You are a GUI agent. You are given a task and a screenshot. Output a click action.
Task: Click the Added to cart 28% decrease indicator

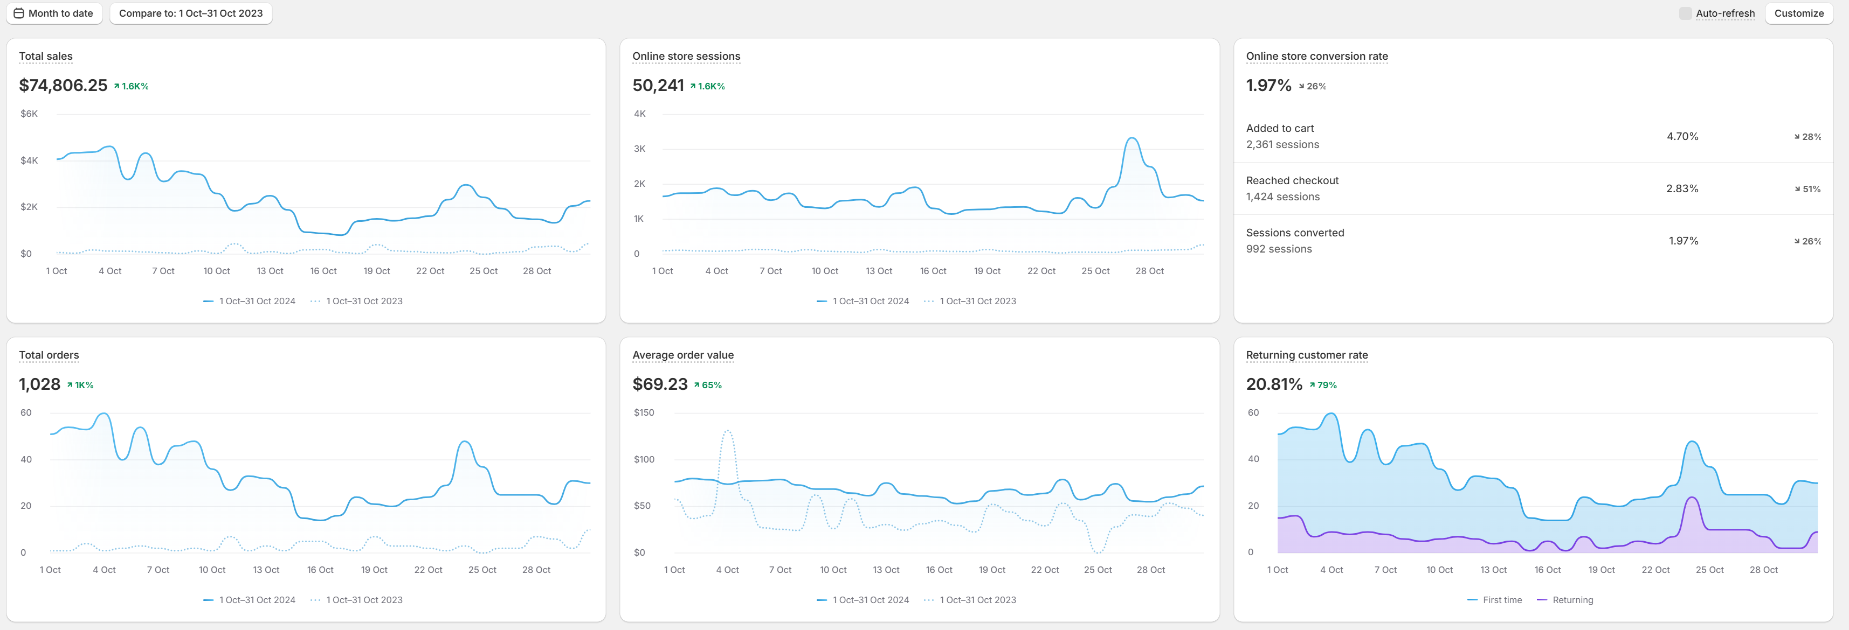click(1807, 137)
